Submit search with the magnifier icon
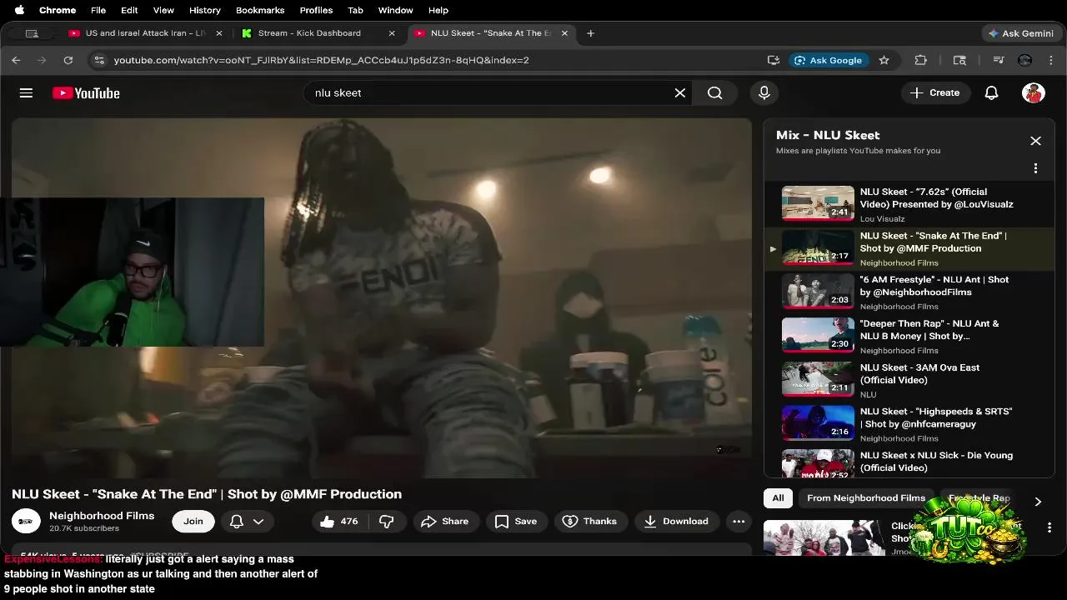1067x600 pixels. 715,92
